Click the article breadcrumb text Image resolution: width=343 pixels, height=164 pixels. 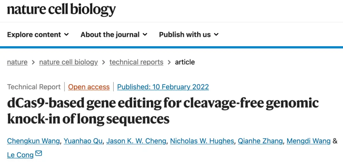185,62
